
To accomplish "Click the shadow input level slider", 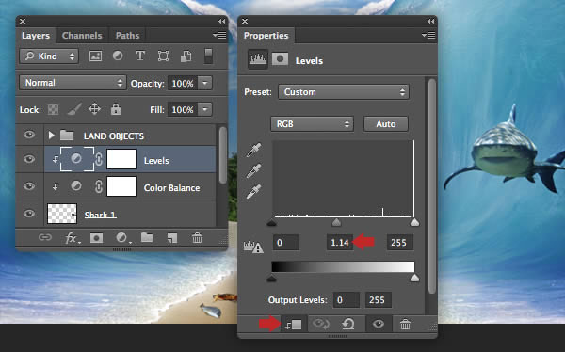I will click(272, 223).
